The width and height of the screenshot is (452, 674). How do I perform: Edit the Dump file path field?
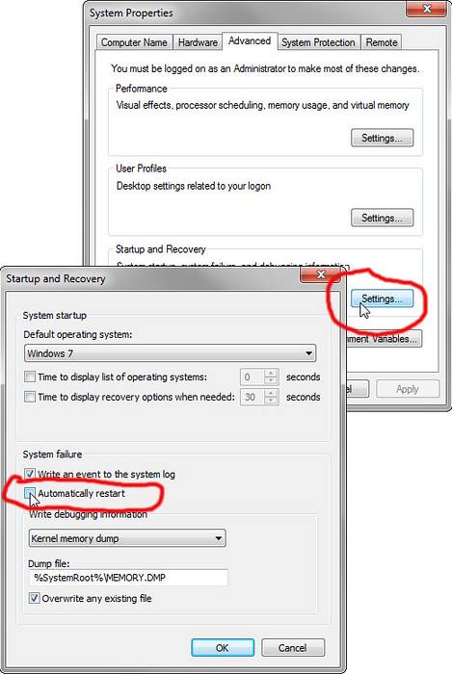click(128, 578)
